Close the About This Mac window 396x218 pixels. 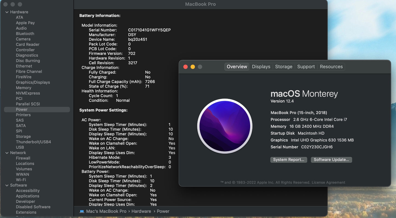coord(186,67)
